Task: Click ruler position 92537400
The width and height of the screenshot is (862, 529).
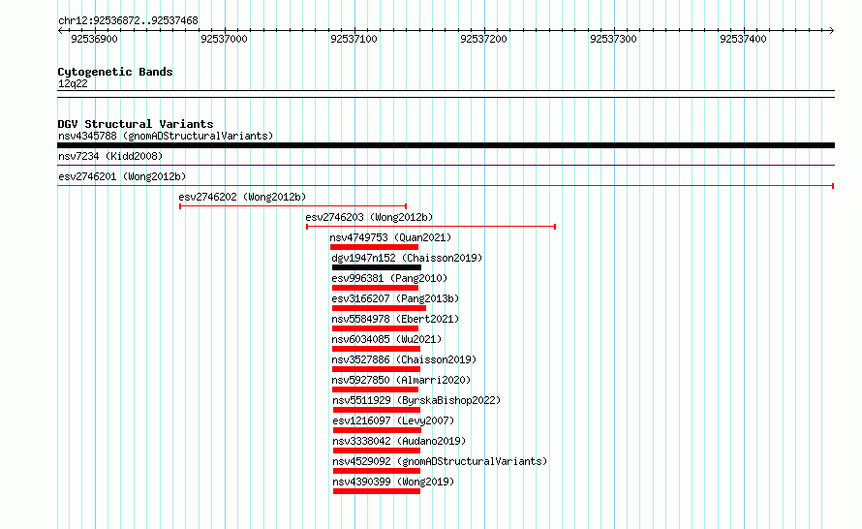Action: [x=743, y=39]
